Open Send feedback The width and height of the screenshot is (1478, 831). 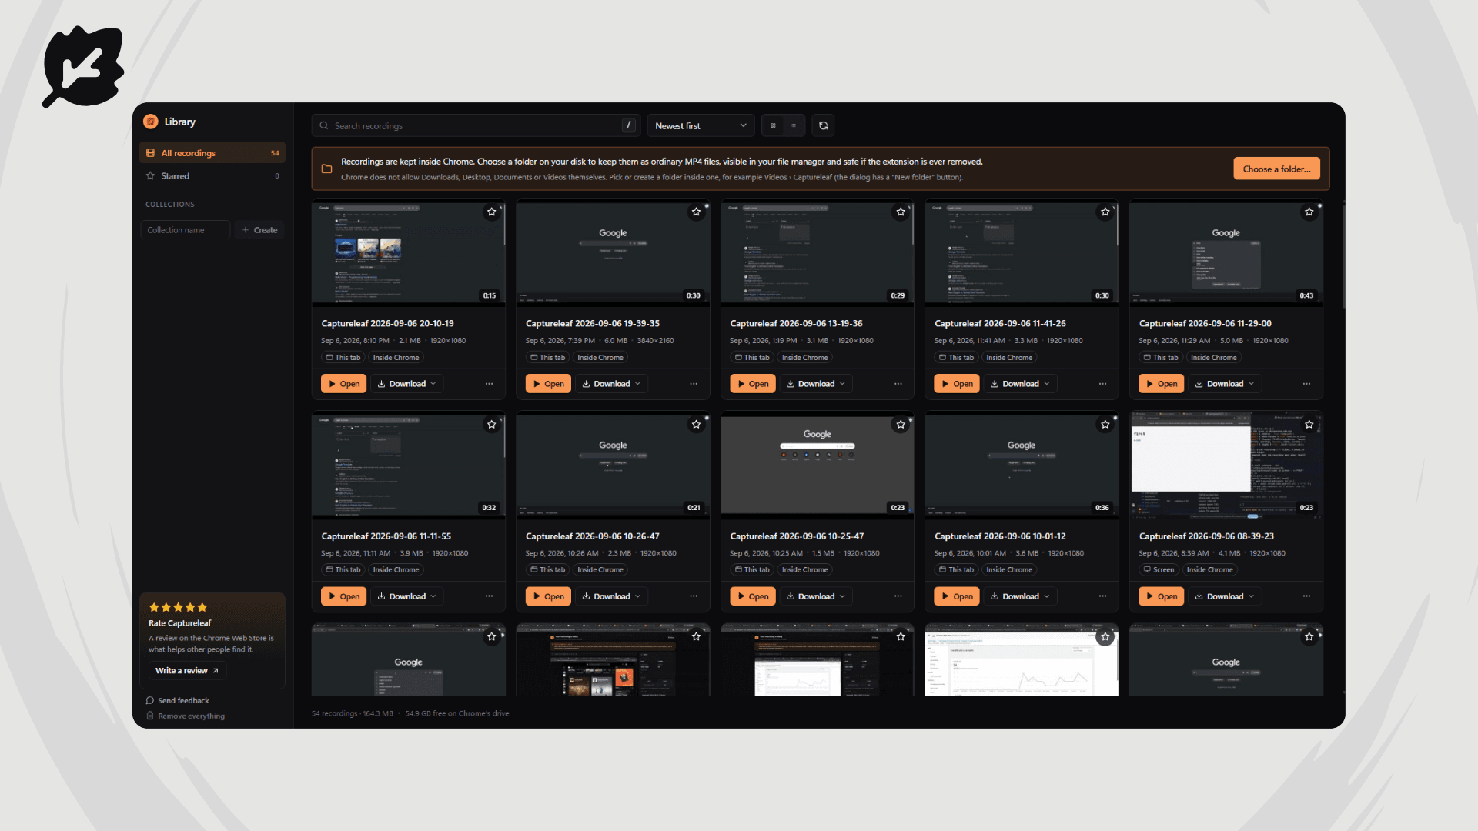click(177, 701)
